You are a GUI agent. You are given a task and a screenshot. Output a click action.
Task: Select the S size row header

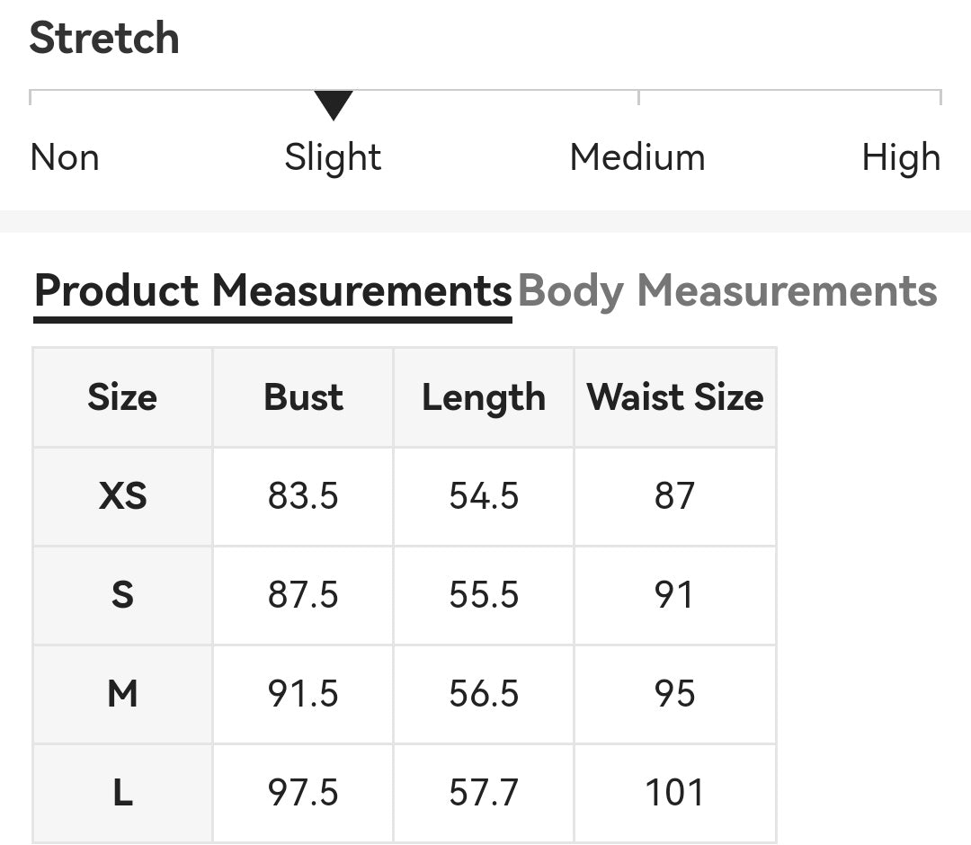[x=122, y=595]
